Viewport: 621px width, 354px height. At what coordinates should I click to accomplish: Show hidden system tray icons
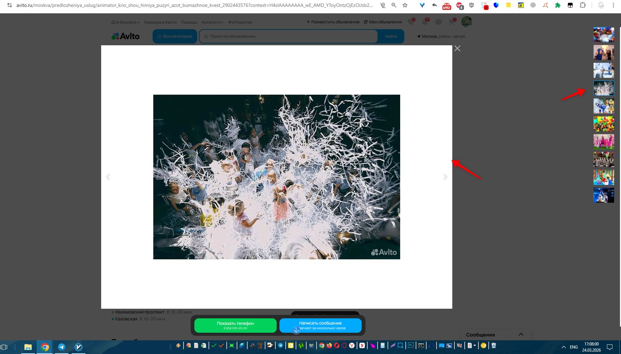(x=563, y=347)
